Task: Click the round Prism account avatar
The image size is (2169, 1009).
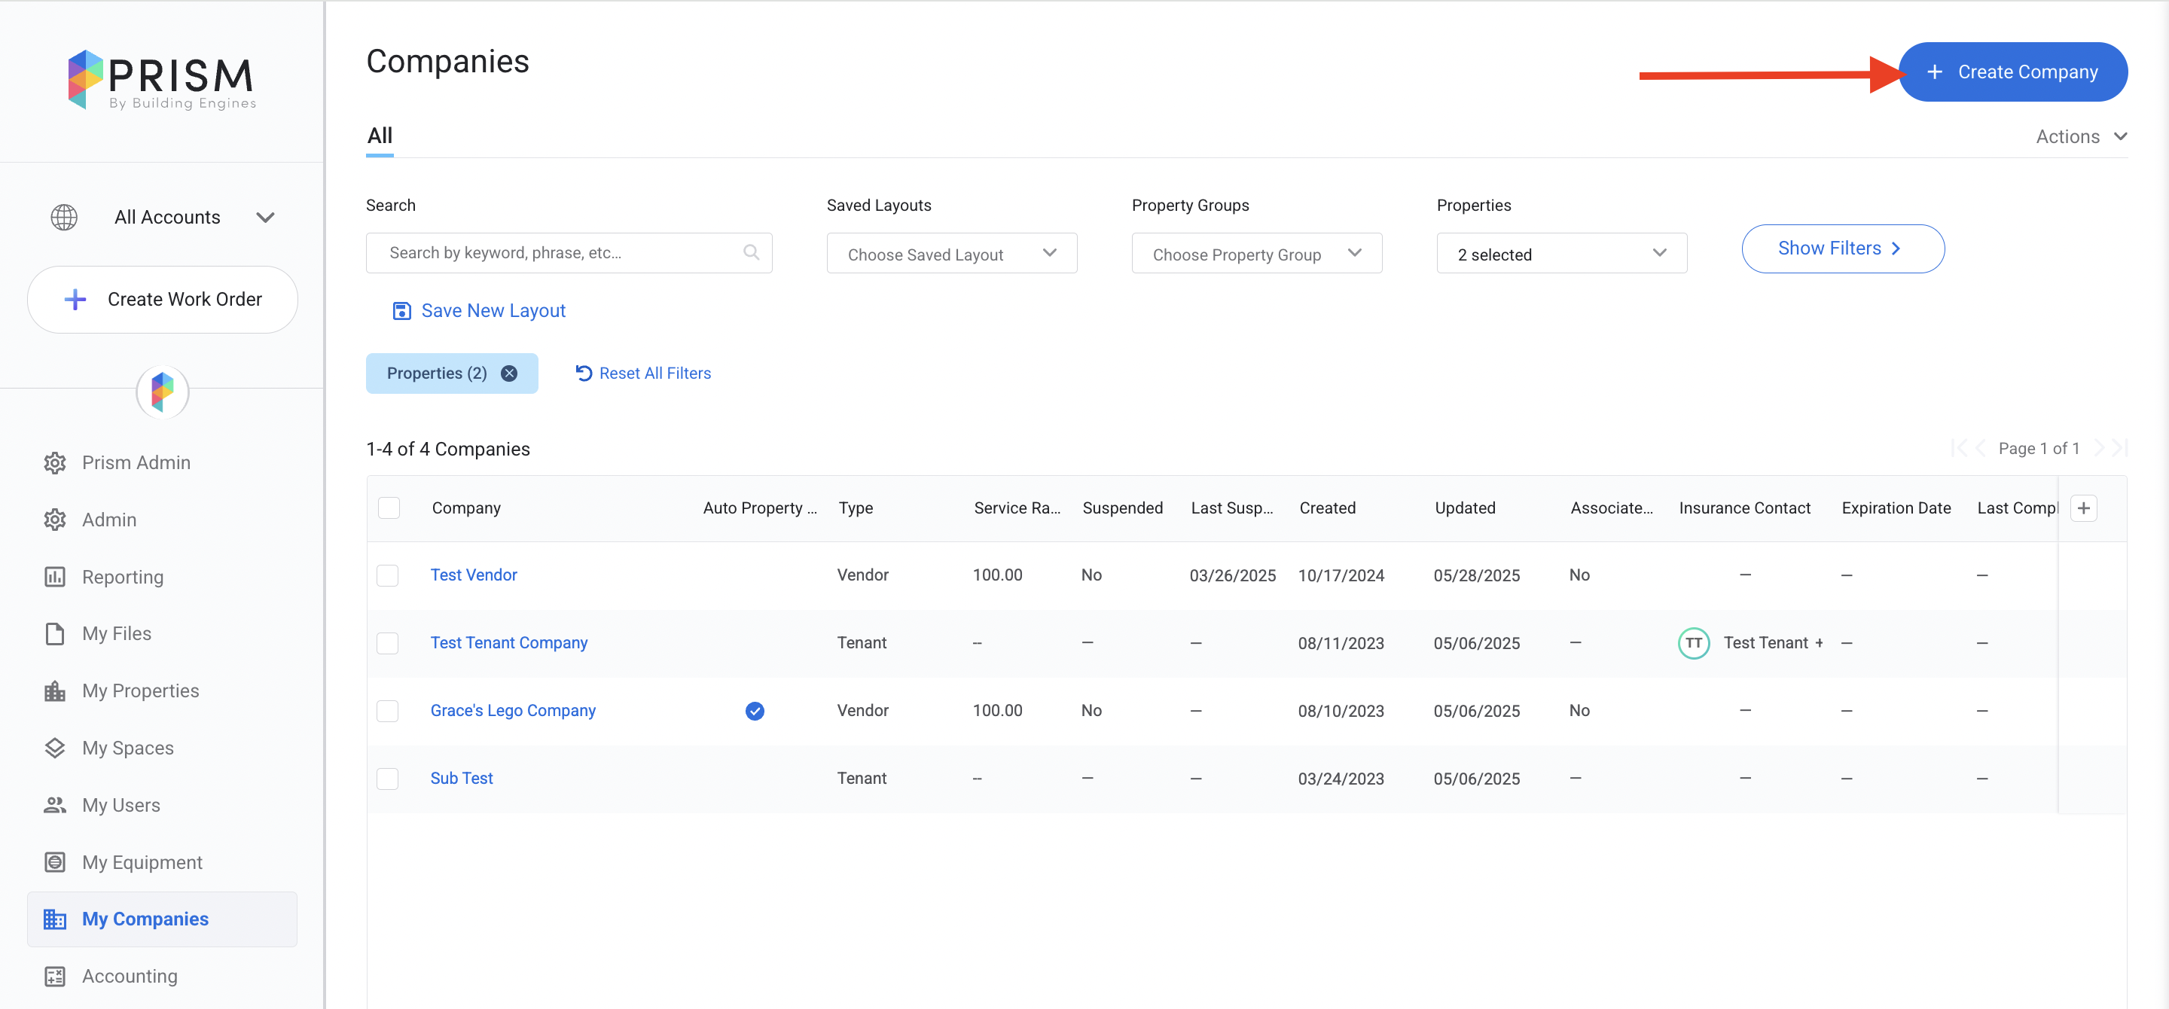Action: [x=163, y=392]
